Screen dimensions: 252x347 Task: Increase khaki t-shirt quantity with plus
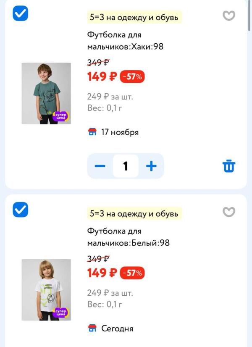point(151,166)
